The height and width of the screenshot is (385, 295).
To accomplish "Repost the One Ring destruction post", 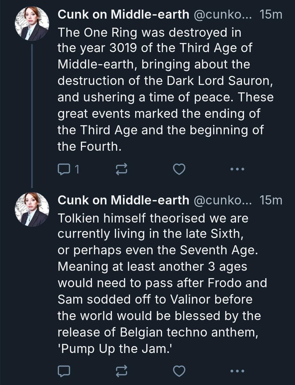I will click(121, 169).
